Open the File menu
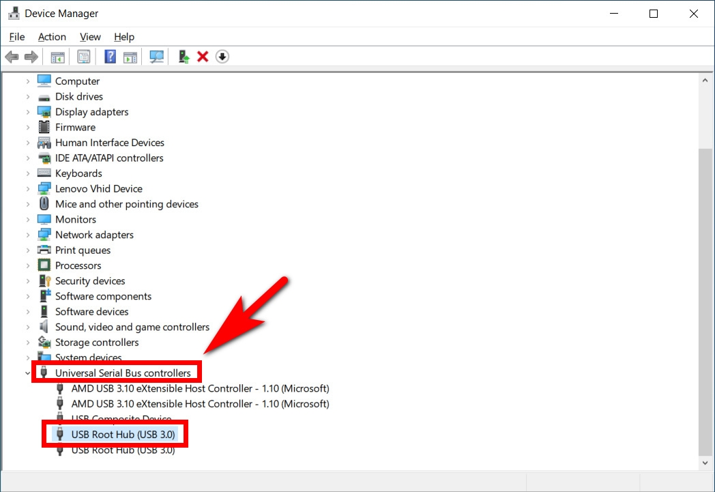The height and width of the screenshot is (492, 715). pos(16,37)
